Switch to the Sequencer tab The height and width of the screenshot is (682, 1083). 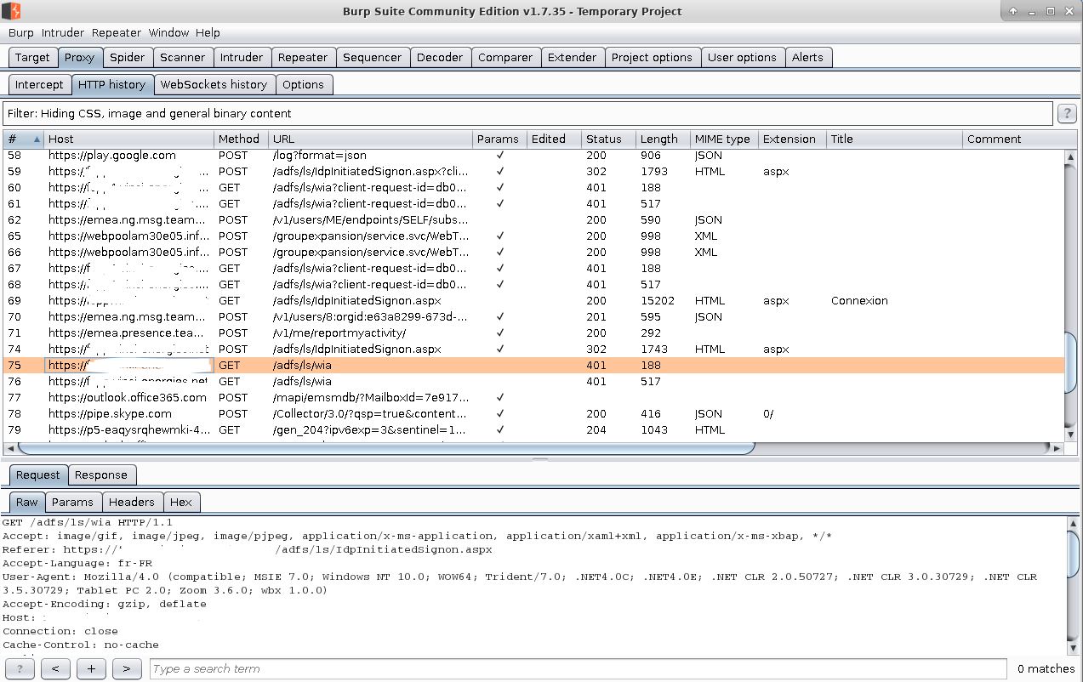point(372,57)
